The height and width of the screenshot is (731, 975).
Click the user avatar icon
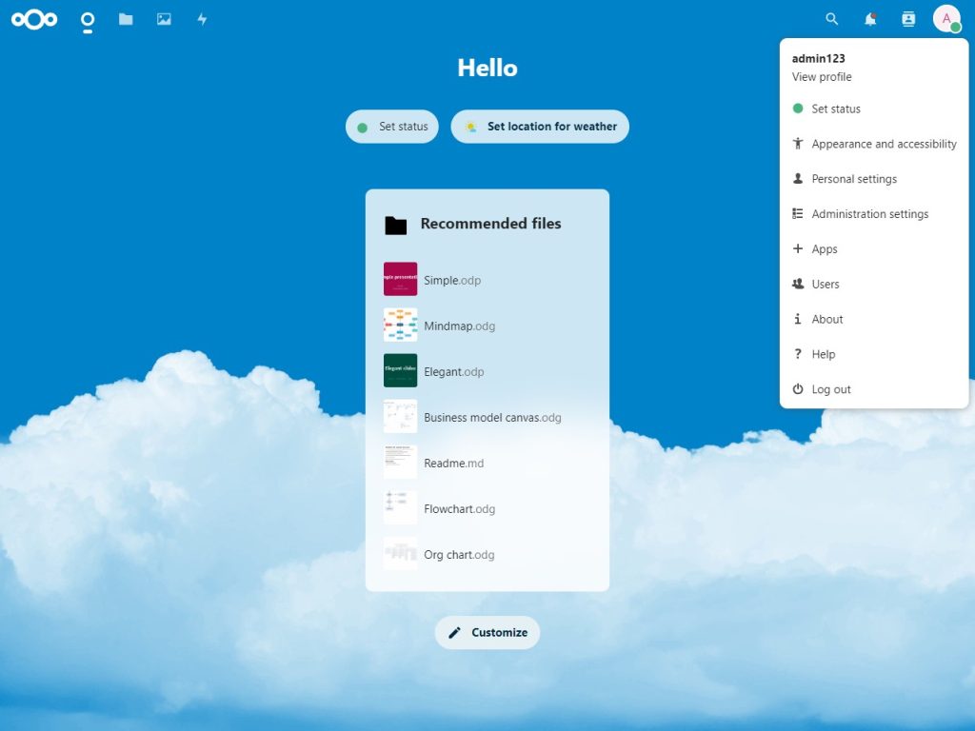pyautogui.click(x=946, y=19)
